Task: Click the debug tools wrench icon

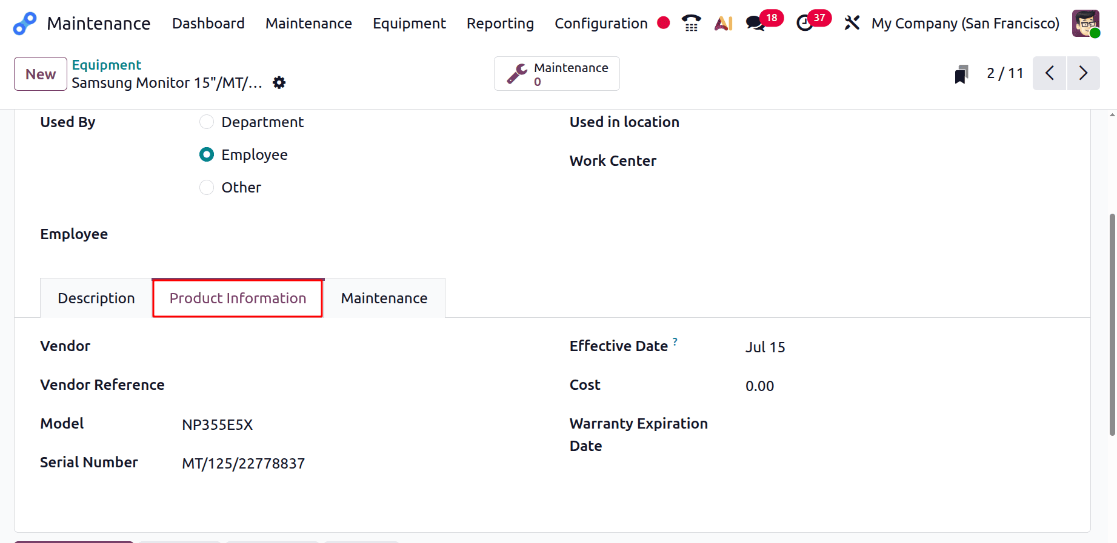Action: click(x=852, y=23)
